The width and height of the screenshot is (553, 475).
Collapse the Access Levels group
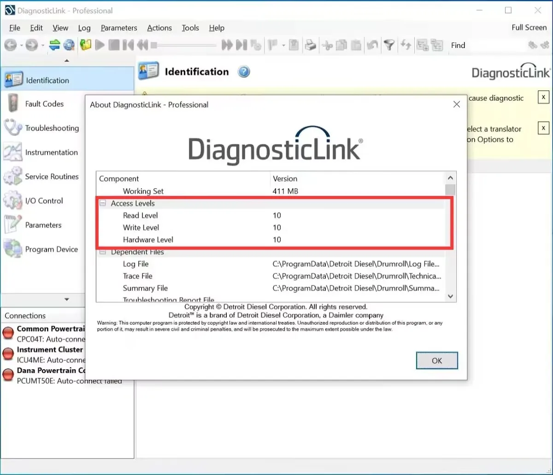point(103,203)
